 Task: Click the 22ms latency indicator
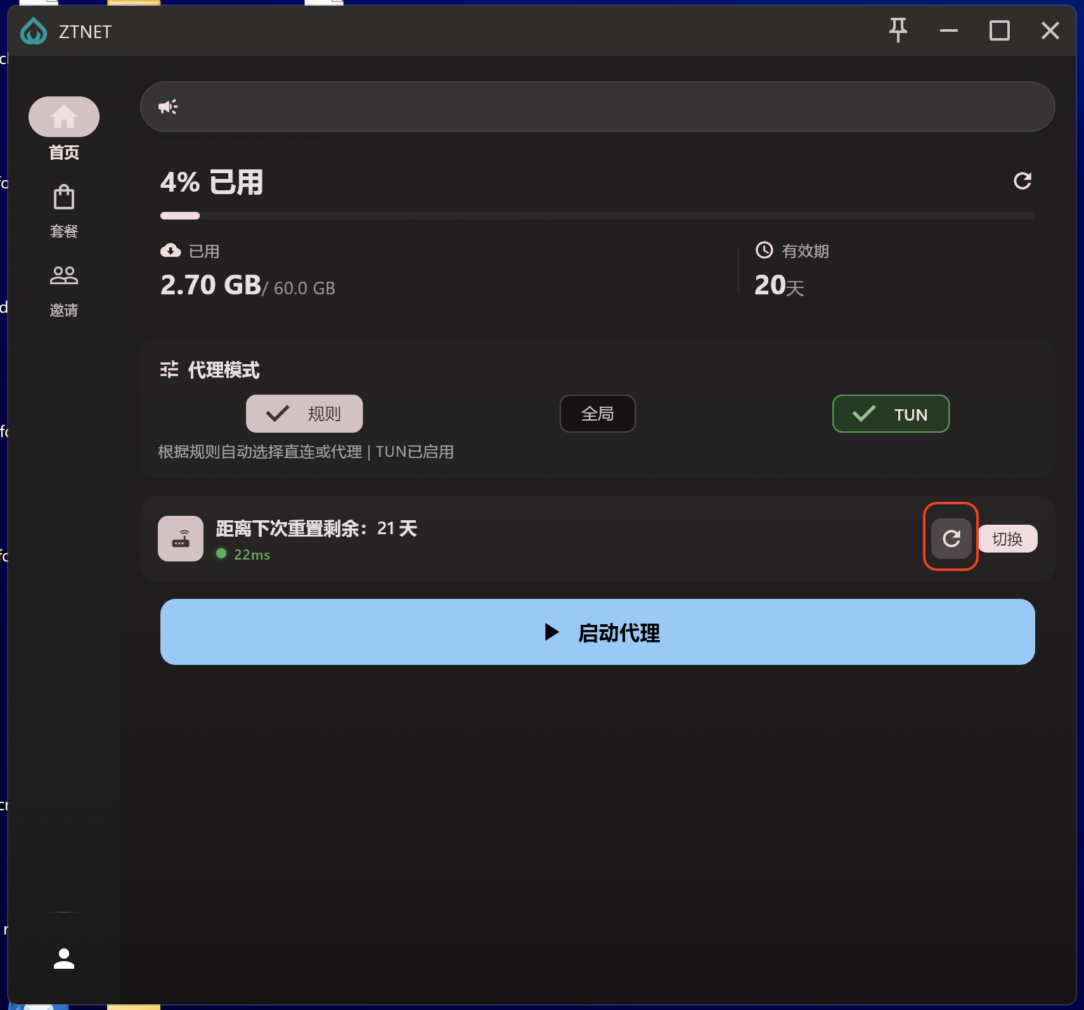coord(243,554)
